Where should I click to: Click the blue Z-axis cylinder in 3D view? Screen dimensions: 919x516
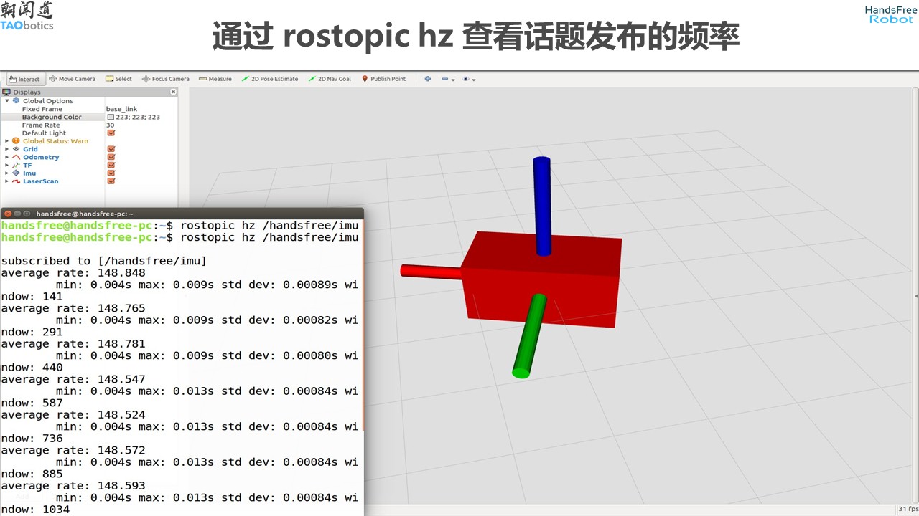[542, 206]
